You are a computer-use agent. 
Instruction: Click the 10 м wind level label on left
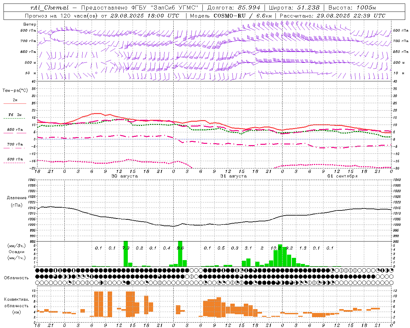pos(31,73)
